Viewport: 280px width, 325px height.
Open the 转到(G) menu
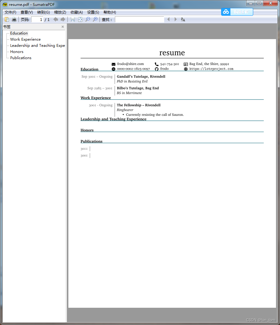[x=43, y=12]
